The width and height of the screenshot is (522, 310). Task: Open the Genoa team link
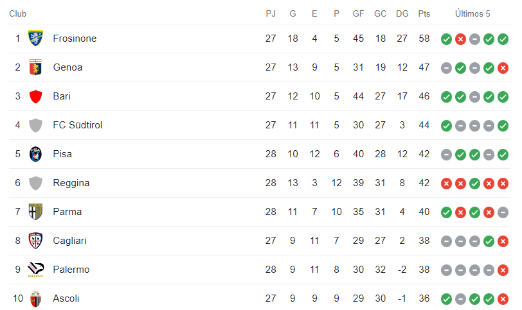tap(67, 67)
